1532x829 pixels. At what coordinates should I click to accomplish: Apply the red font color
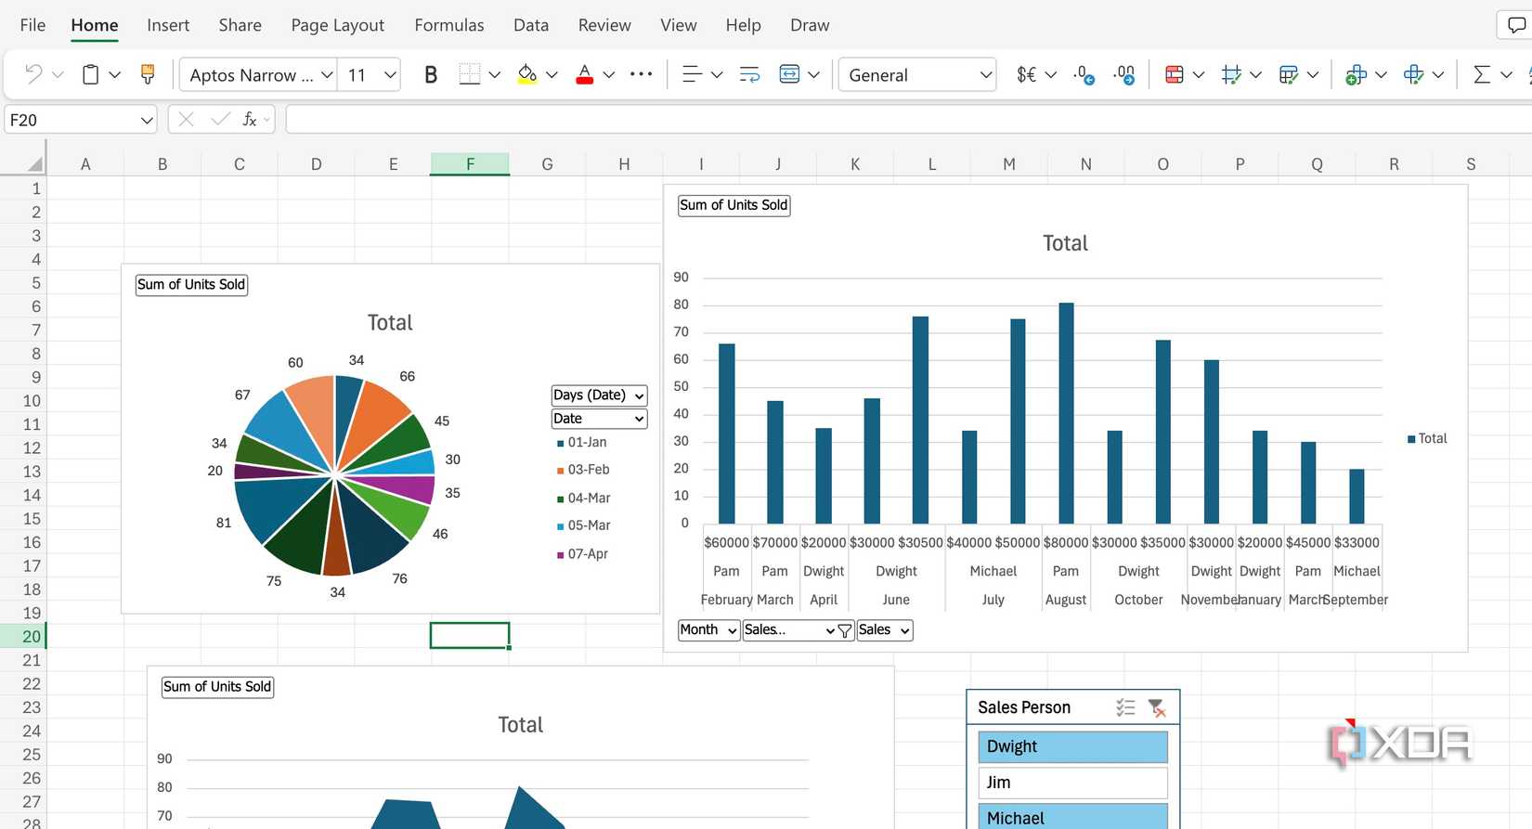[x=584, y=74]
